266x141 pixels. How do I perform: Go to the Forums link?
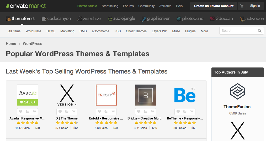pos(128,6)
